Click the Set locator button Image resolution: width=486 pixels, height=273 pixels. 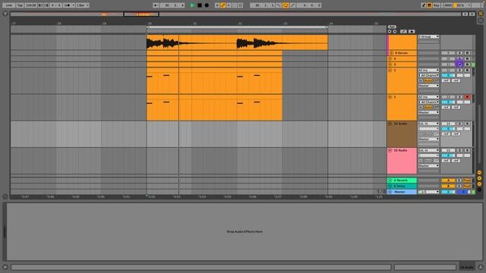click(392, 27)
